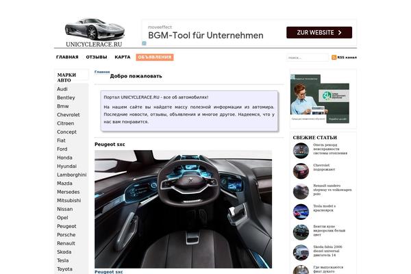Image resolution: width=411 pixels, height=274 pixels.
Task: Select Concept in car brands list
Action: [x=67, y=132]
